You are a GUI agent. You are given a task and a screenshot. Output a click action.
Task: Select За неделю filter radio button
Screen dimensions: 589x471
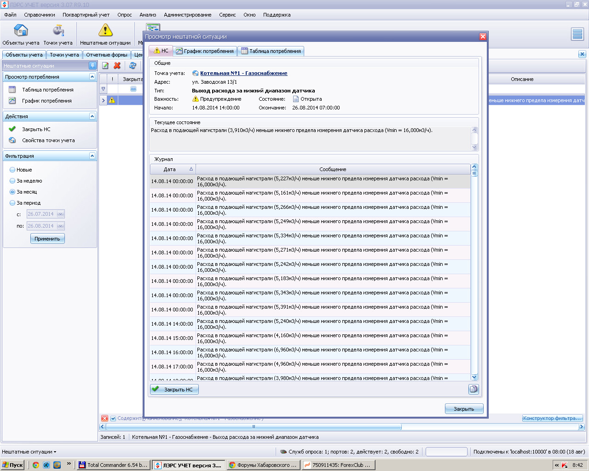12,181
